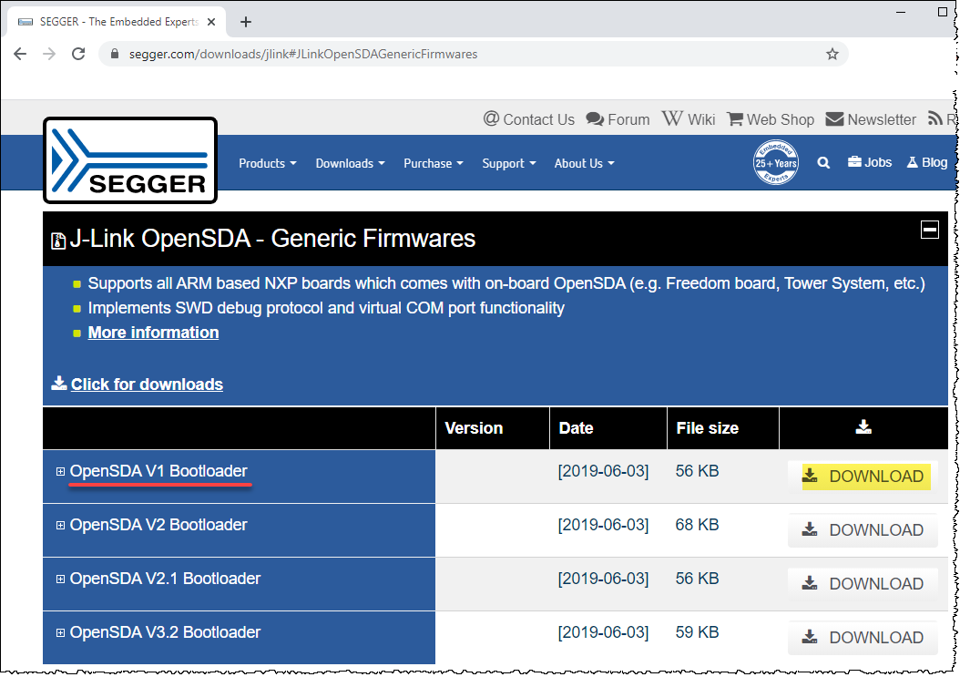This screenshot has width=960, height=677.
Task: Click the SEGGER logo
Action: (129, 159)
